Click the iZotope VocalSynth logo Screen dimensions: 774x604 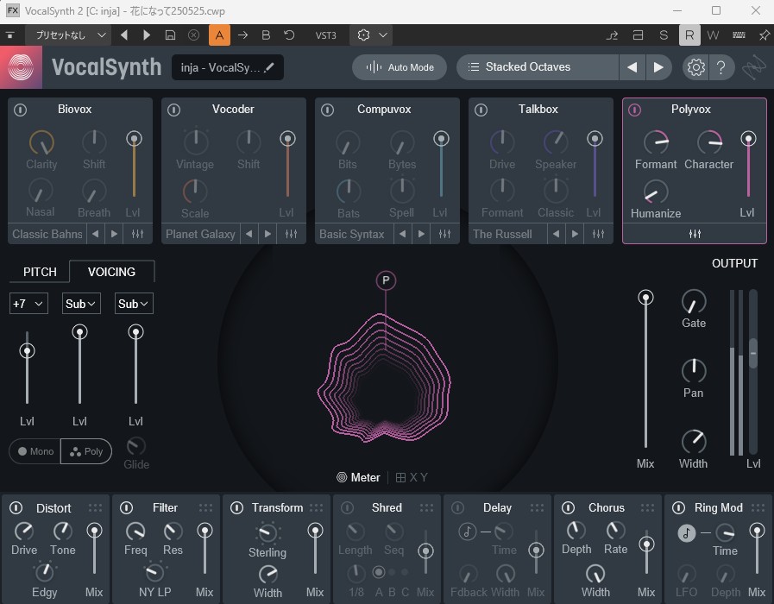(x=21, y=67)
